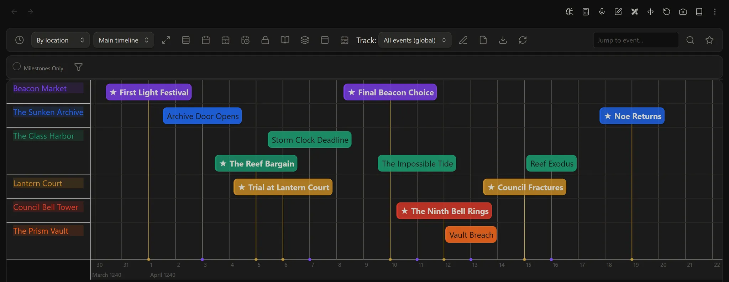Viewport: 729px width, 282px height.
Task: Click the magnifier search icon
Action: click(690, 40)
